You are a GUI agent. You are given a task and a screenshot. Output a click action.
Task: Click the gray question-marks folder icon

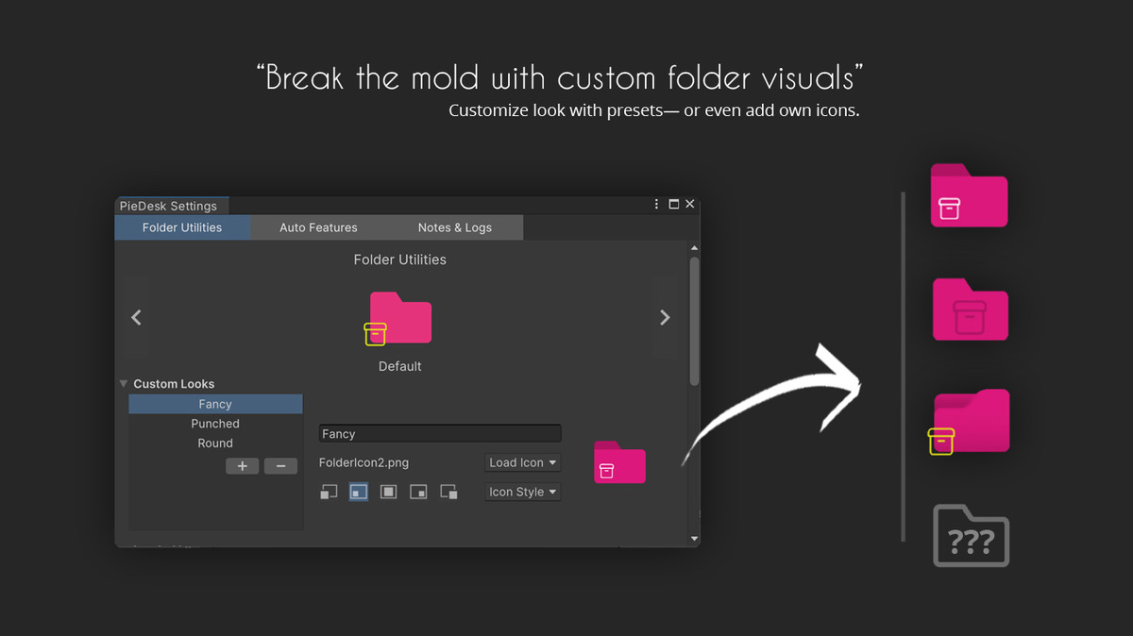[x=971, y=536]
